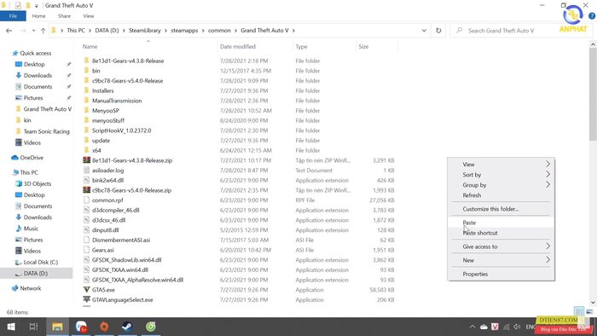Select Local Disk (C:) in navigation pane

[x=41, y=262]
